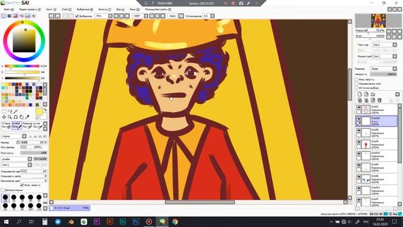
Task: Toggle preserve opacity checkbox in layer panel
Action: coord(356,79)
